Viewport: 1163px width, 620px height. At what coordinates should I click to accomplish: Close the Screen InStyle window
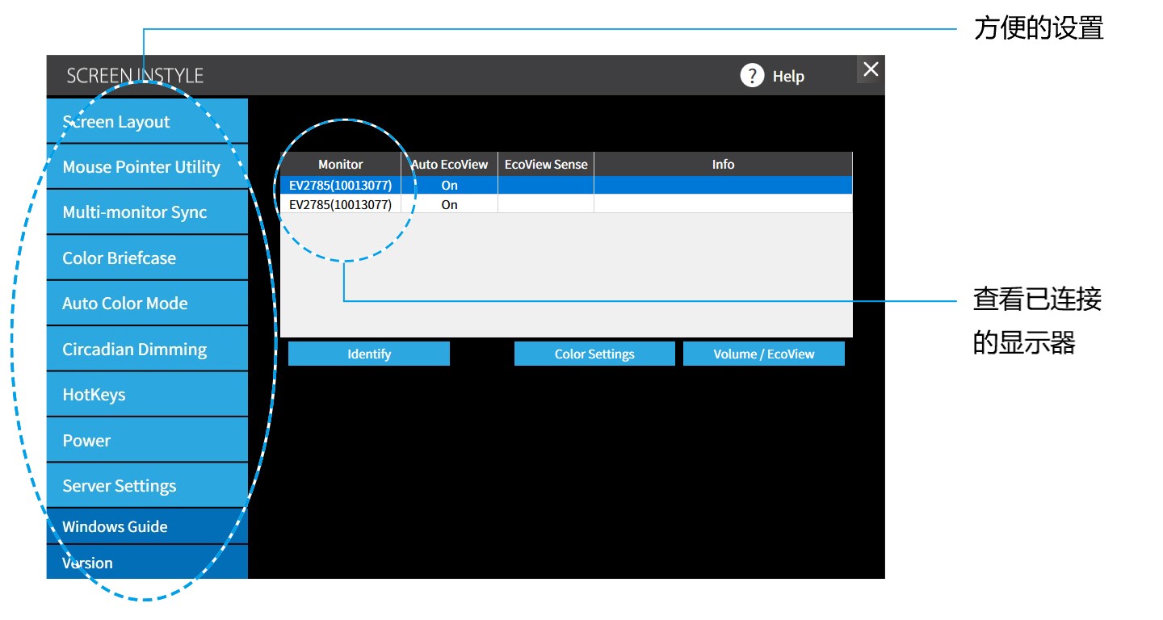point(870,69)
